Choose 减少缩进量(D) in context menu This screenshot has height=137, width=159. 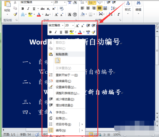point(66,99)
